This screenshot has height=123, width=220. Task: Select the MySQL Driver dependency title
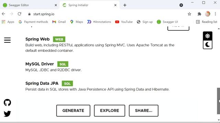(x=40, y=64)
